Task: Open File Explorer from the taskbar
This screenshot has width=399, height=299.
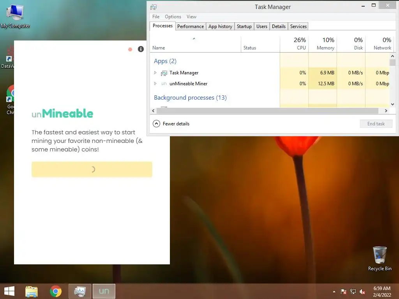Action: [x=32, y=291]
